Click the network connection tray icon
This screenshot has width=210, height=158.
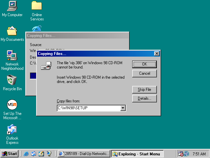point(186,154)
